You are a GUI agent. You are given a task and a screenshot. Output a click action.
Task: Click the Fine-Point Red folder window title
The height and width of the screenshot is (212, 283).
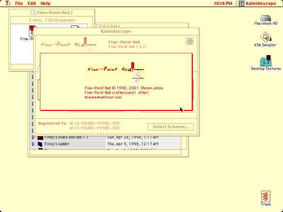[55, 13]
